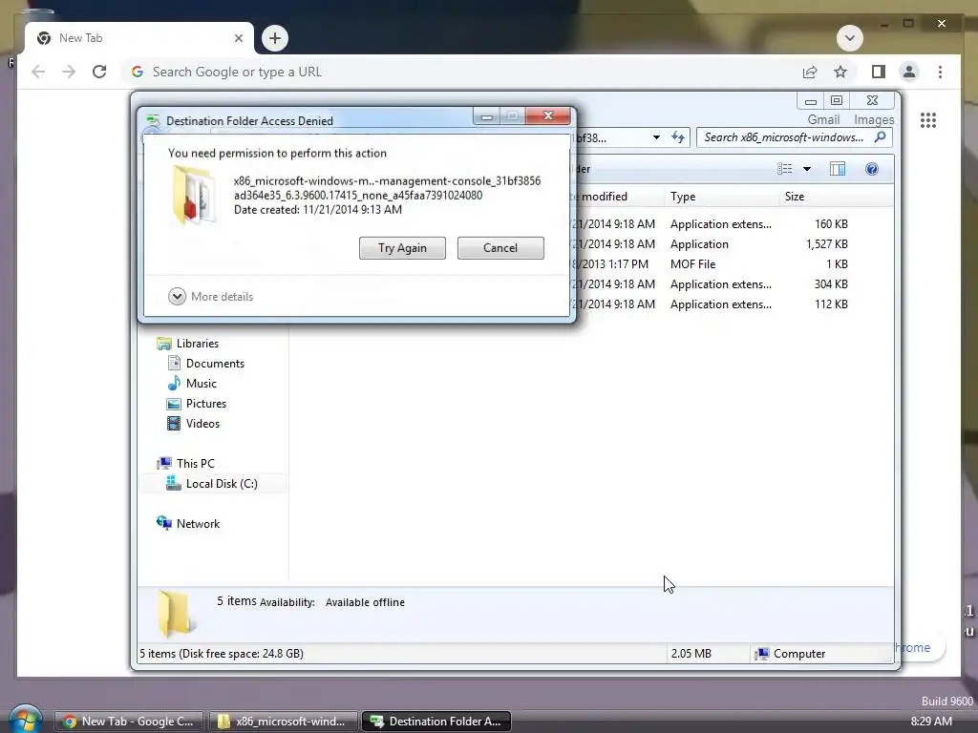Open the Gmail link
The width and height of the screenshot is (978, 733).
pos(823,119)
